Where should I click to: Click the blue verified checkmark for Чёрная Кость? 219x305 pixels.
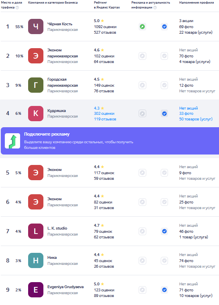pyautogui.click(x=164, y=26)
